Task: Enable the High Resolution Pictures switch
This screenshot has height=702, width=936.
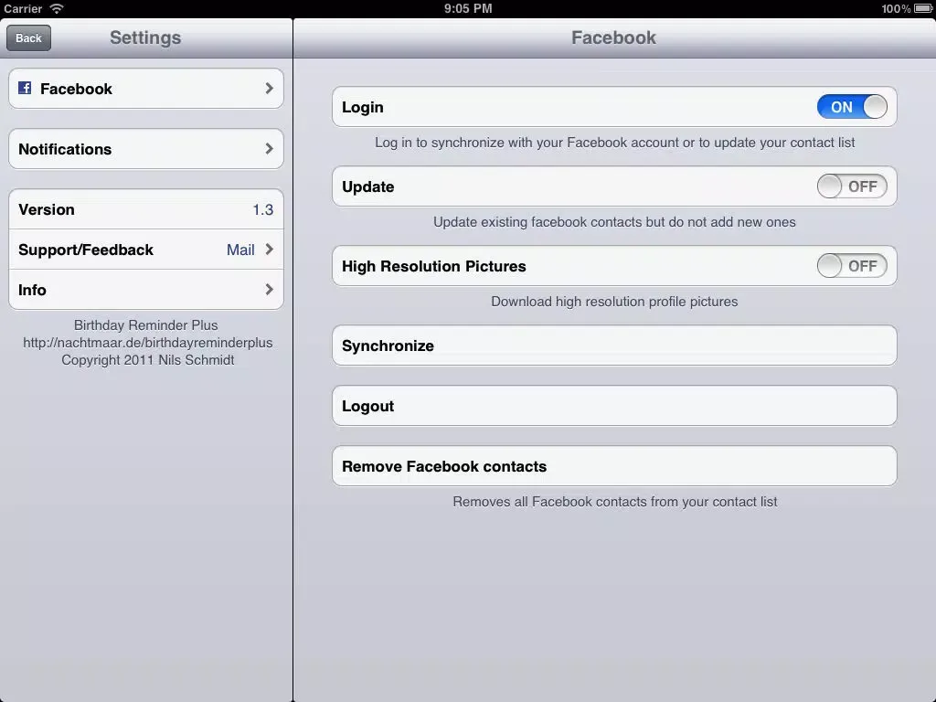Action: (x=852, y=266)
